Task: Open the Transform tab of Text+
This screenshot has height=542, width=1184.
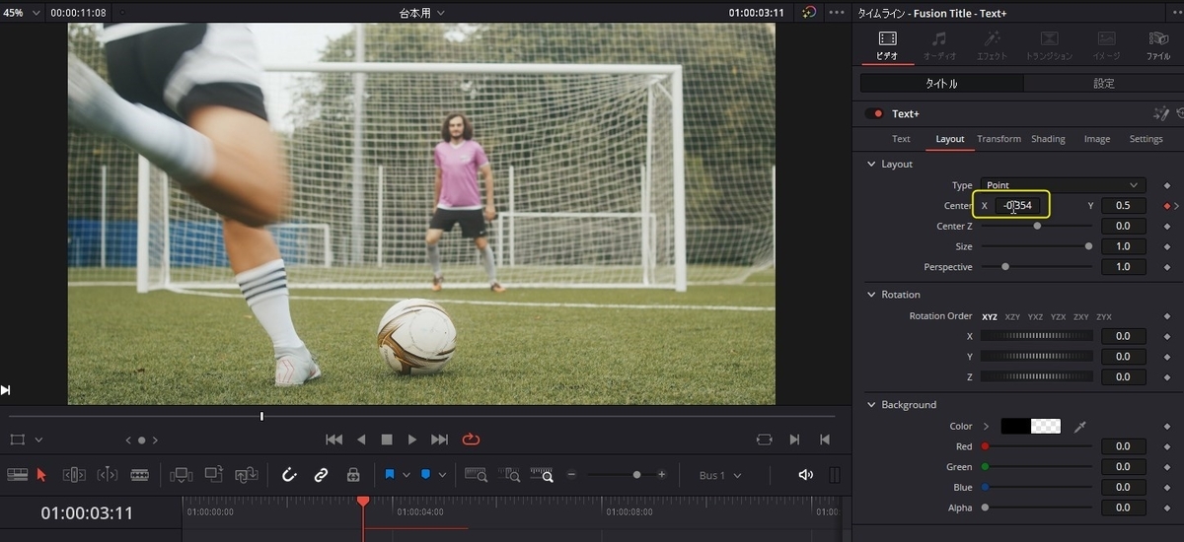Action: click(x=999, y=139)
